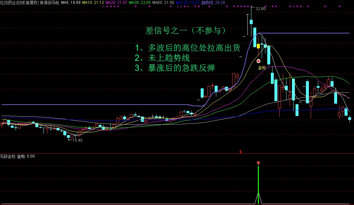Click the 金枪: 0.00 indicator value
Viewport: 354px width, 205px height.
tap(26, 156)
